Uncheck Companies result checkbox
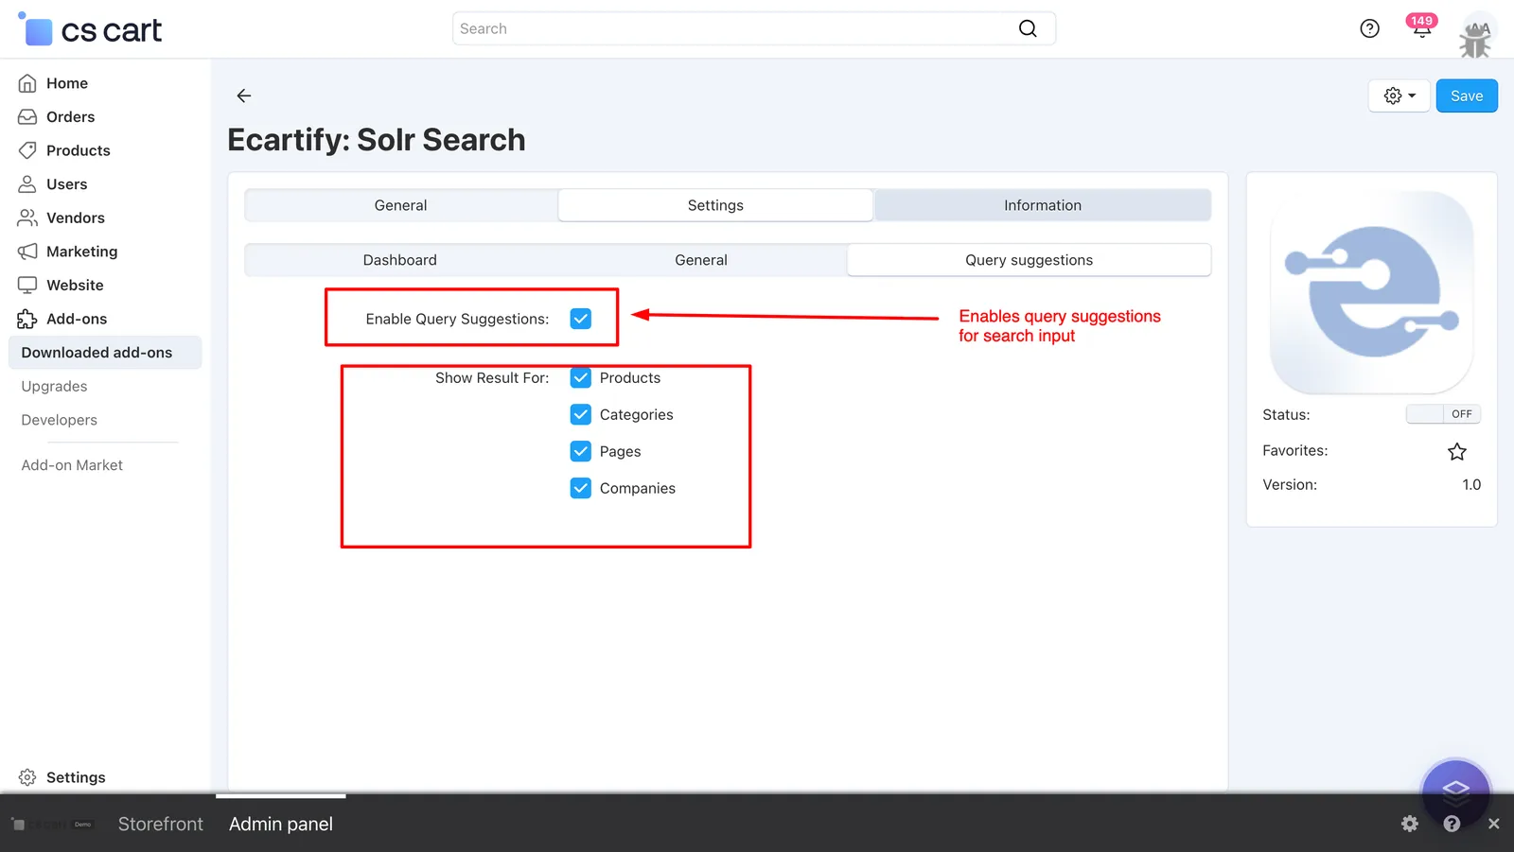This screenshot has height=852, width=1514. (x=581, y=489)
